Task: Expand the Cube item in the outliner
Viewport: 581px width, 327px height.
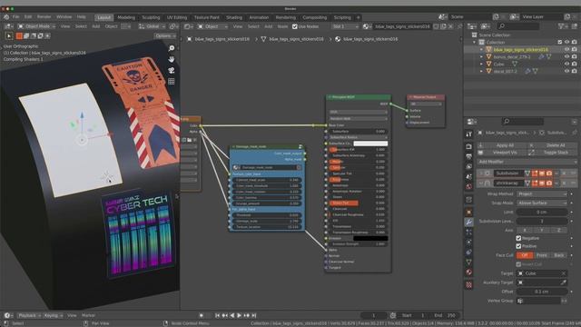Action: [481, 64]
